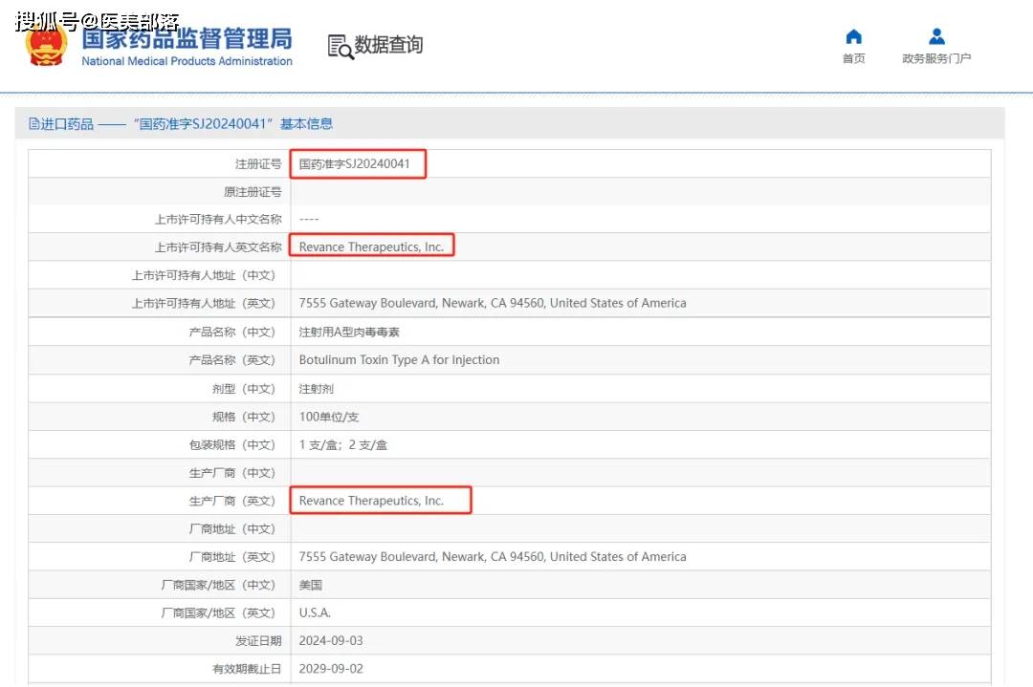Click the 有效期截止日 label

tap(247, 669)
